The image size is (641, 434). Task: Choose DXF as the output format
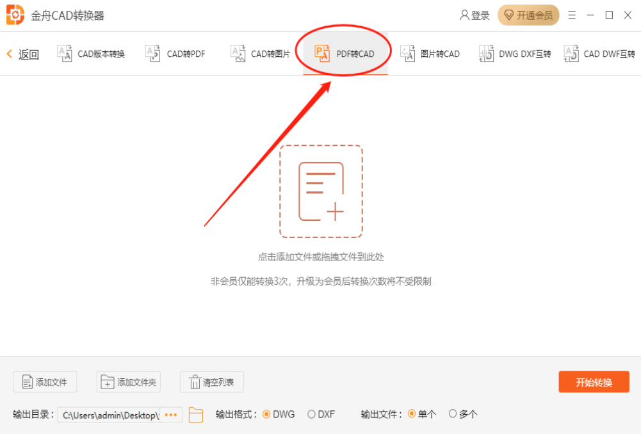click(311, 414)
